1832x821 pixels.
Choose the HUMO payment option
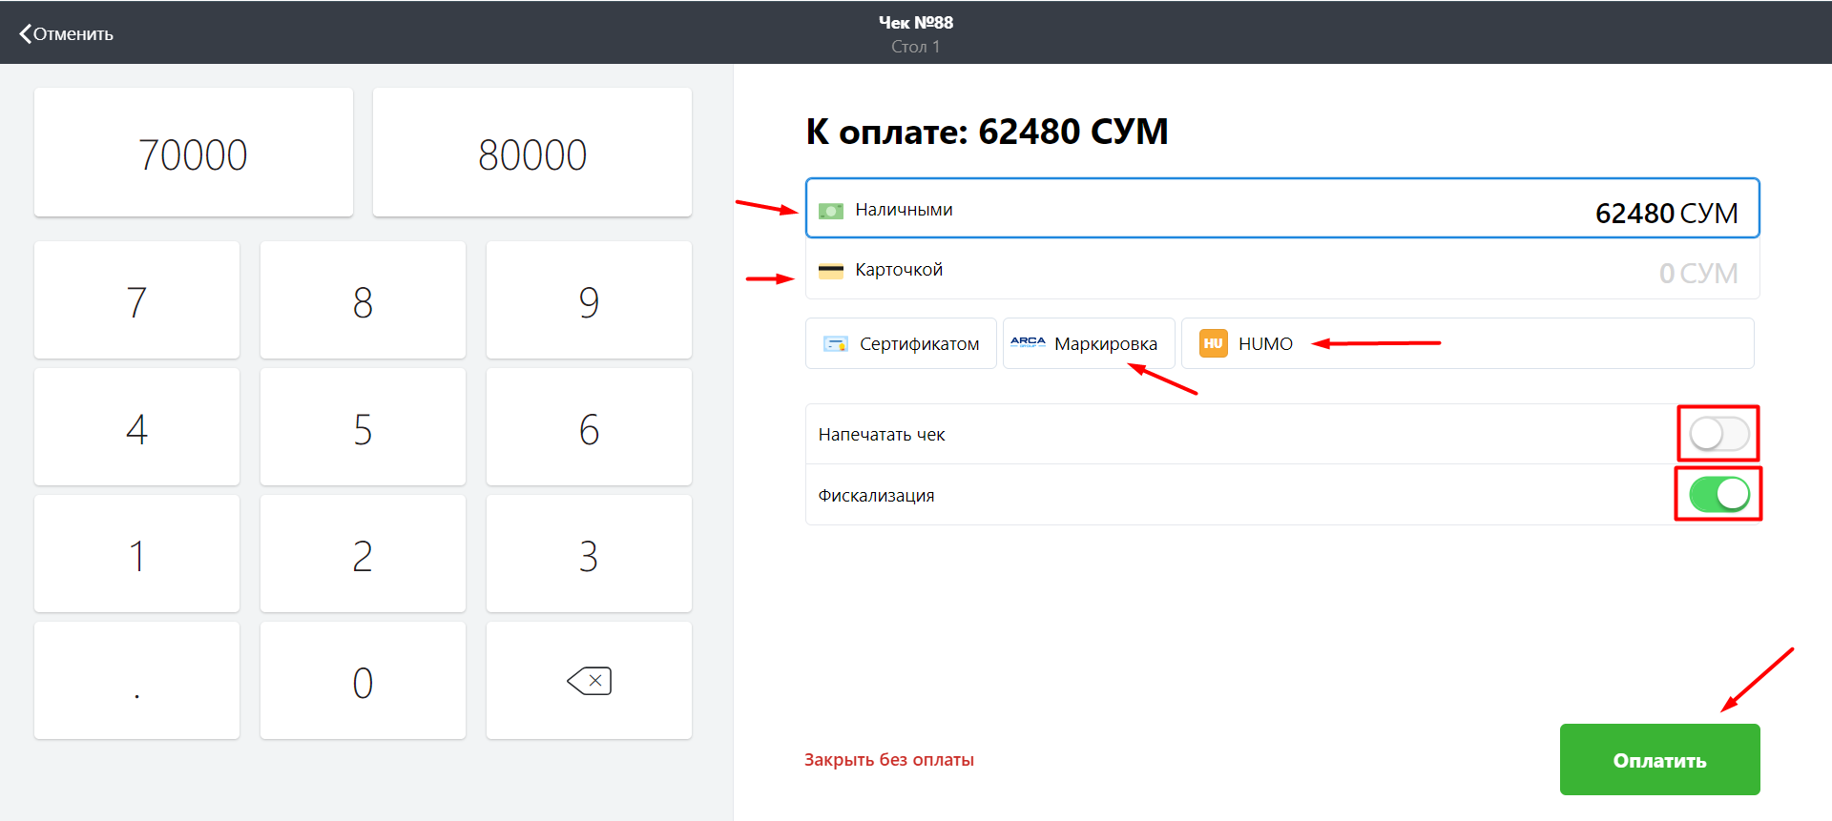coord(1468,343)
